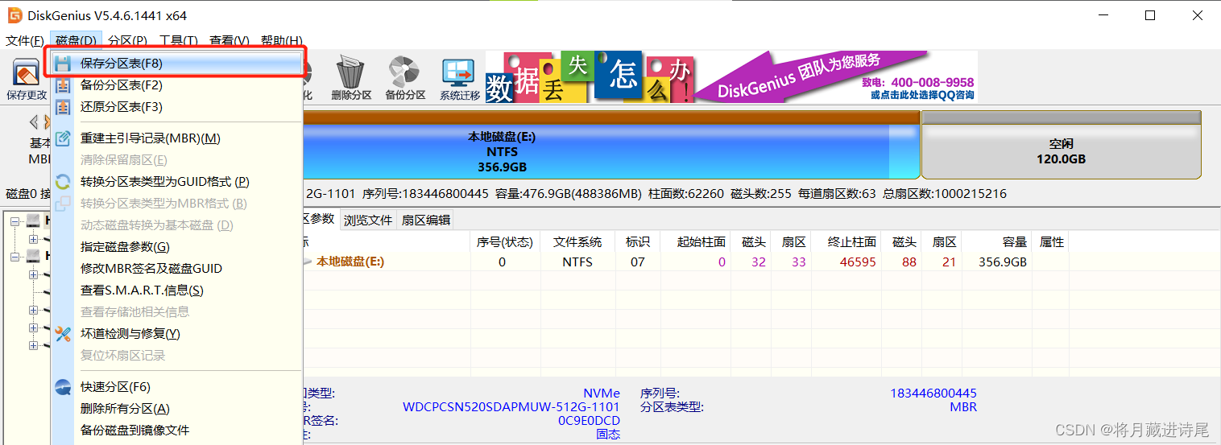This screenshot has height=445, width=1221.
Task: Click the NTFS cell in partition table
Action: pyautogui.click(x=577, y=262)
